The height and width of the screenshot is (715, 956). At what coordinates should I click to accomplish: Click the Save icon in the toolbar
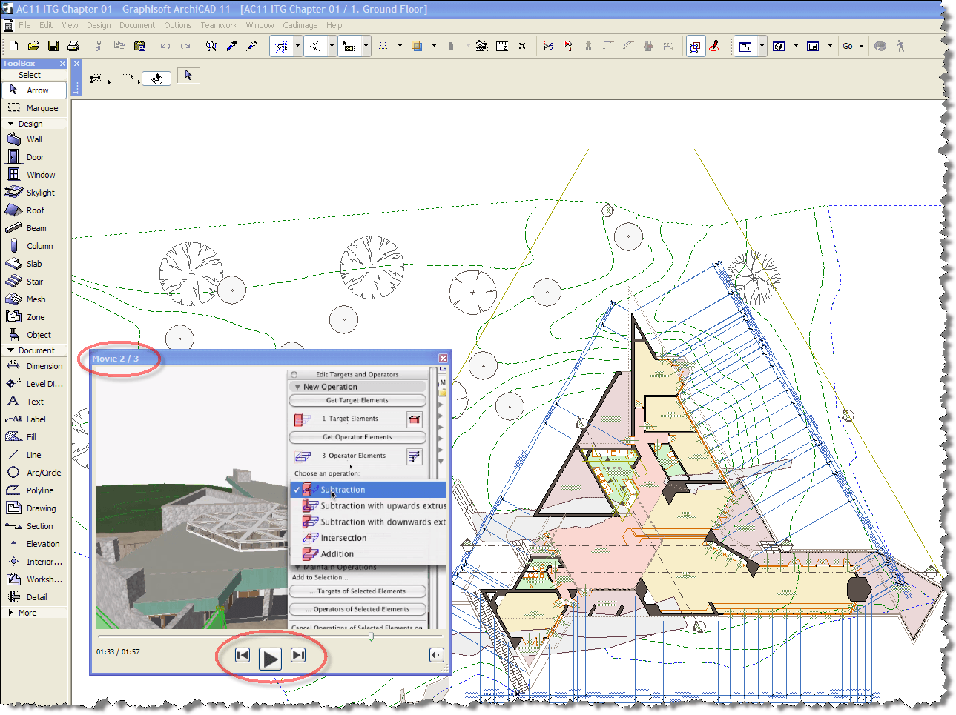click(x=53, y=46)
